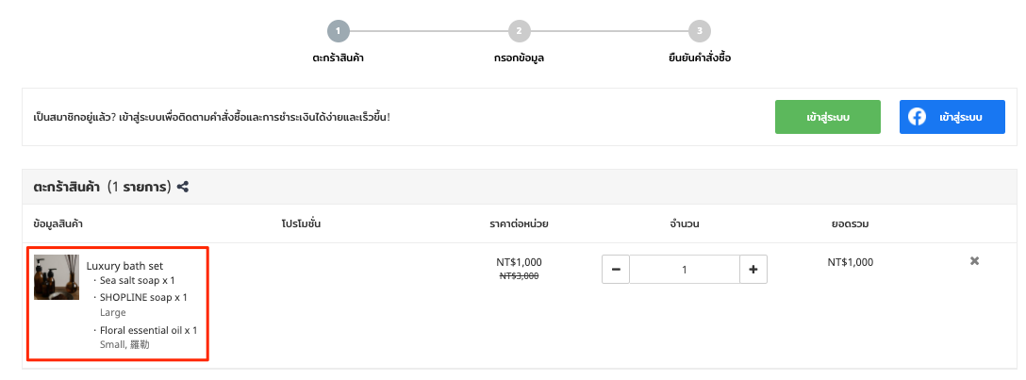
Task: Click the 'SHOPLINE soap x 1' text
Action: [x=143, y=298]
